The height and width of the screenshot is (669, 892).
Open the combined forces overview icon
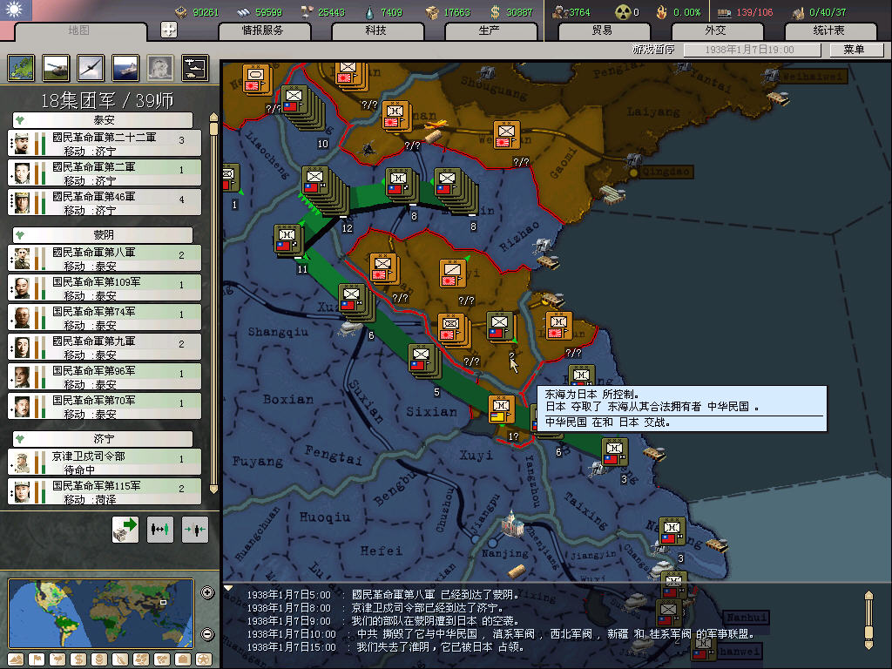[195, 68]
